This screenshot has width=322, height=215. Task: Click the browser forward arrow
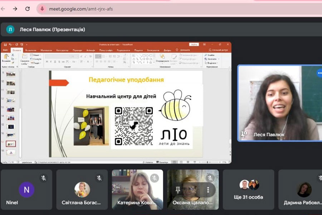[x=15, y=9]
